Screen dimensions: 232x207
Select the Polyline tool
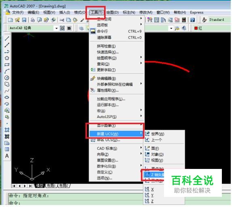tap(7, 51)
